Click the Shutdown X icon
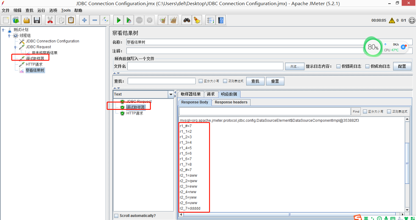The image size is (416, 220). coord(150,20)
